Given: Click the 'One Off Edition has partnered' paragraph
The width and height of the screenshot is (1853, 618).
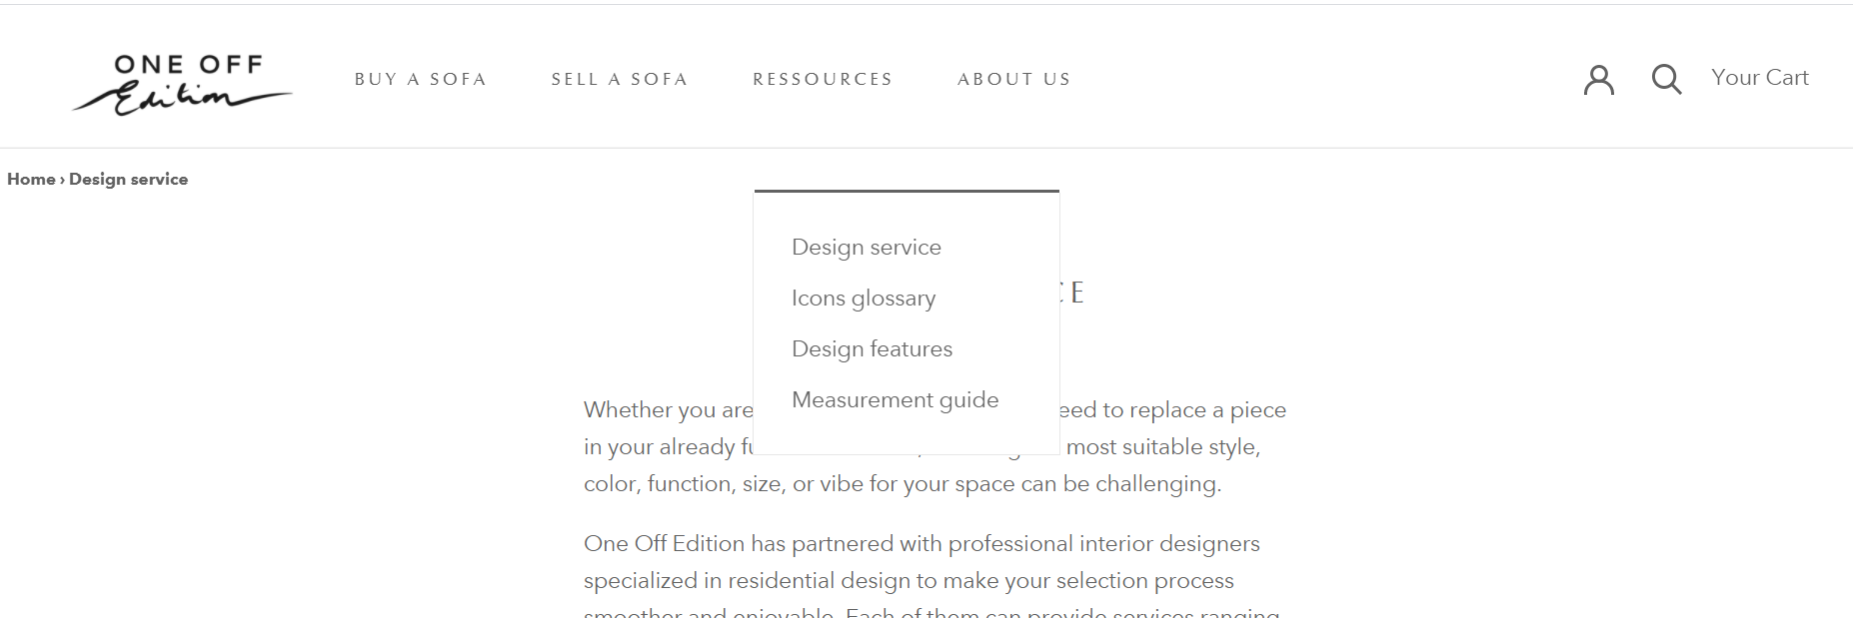Looking at the screenshot, I should click(921, 543).
